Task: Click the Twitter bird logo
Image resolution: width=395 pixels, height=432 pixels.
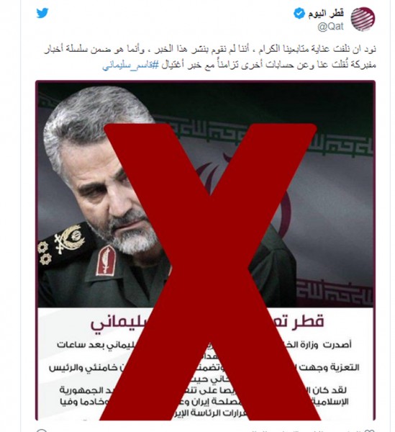Action: 42,13
